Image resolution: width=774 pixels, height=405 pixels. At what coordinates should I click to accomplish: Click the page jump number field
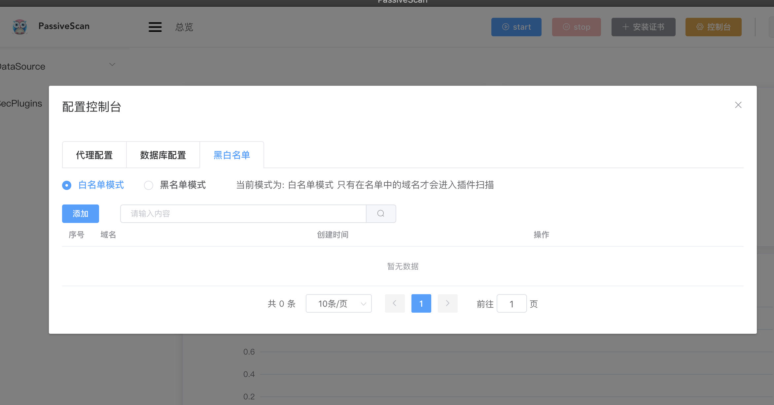coord(511,303)
